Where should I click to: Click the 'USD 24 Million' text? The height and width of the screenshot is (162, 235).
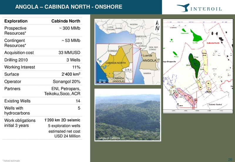(67, 136)
